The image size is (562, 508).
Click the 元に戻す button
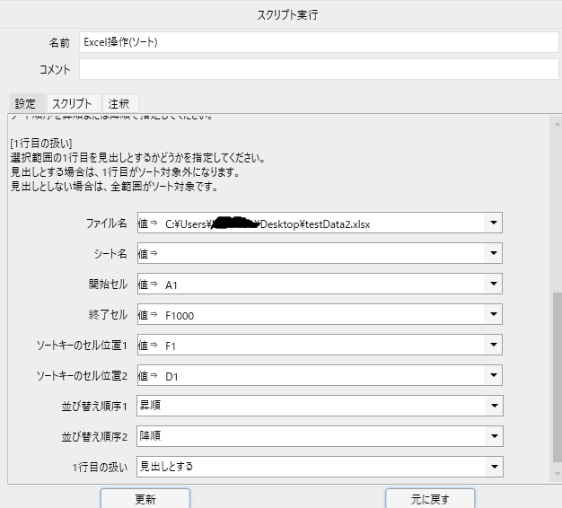point(430,499)
